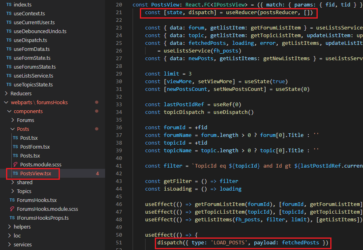Click the SCSS icon beside ForumsHooks.module.scss

(x=12, y=209)
